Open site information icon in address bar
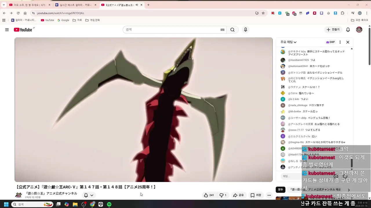Image resolution: width=371 pixels, height=208 pixels. [x=33, y=13]
